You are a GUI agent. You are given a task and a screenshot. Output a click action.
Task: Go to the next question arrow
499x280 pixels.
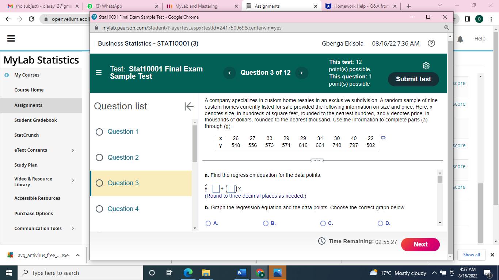pyautogui.click(x=301, y=73)
